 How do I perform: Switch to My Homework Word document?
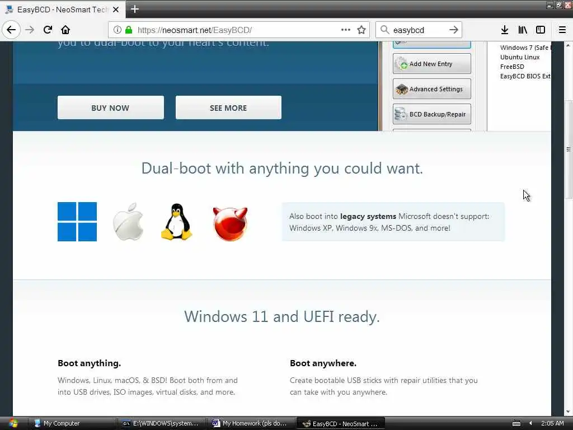click(251, 423)
